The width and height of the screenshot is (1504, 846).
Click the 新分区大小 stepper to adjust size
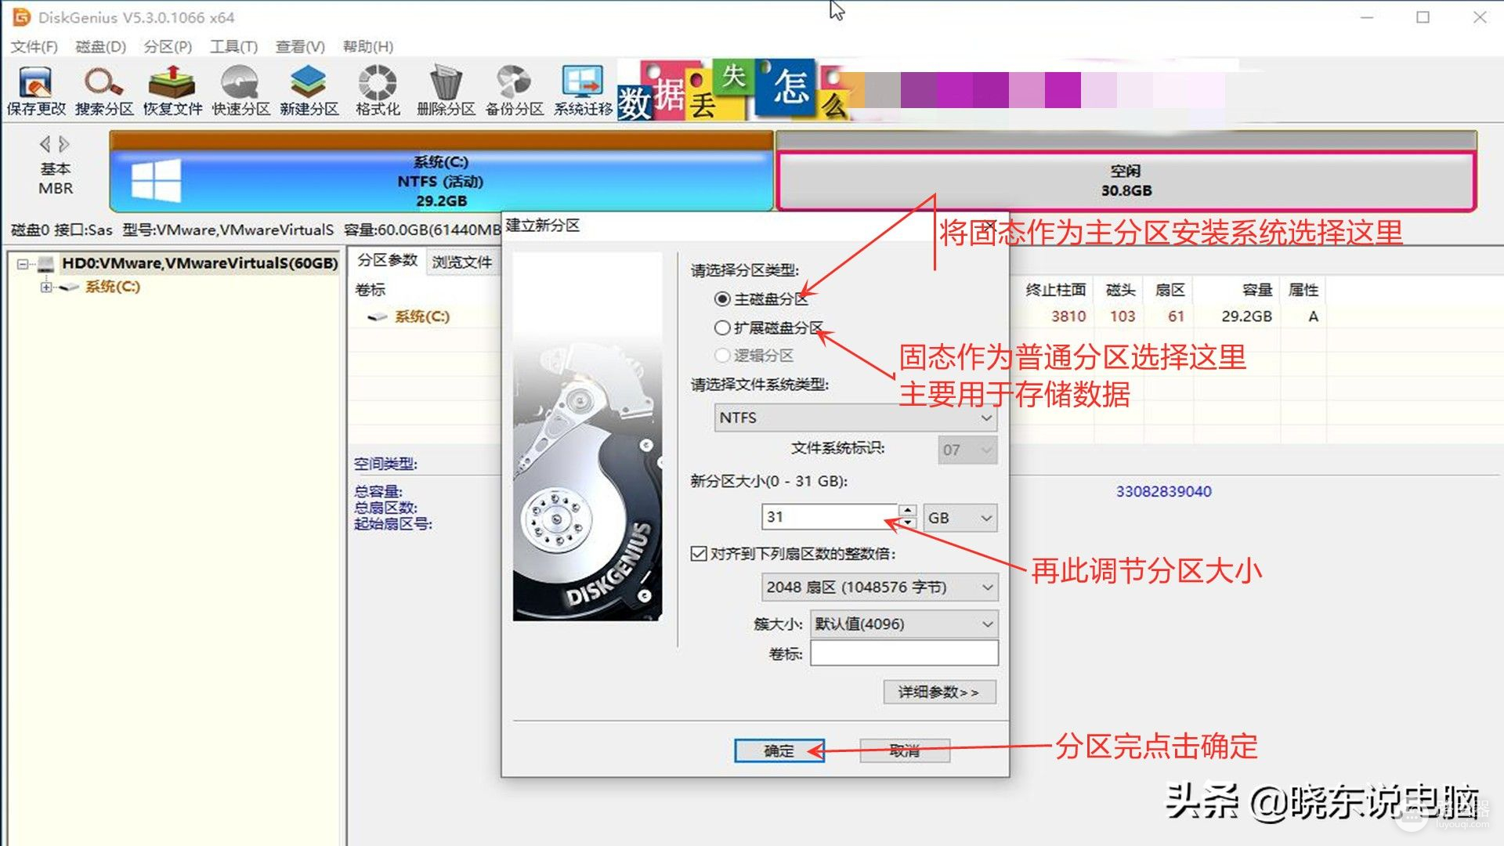[x=906, y=516]
